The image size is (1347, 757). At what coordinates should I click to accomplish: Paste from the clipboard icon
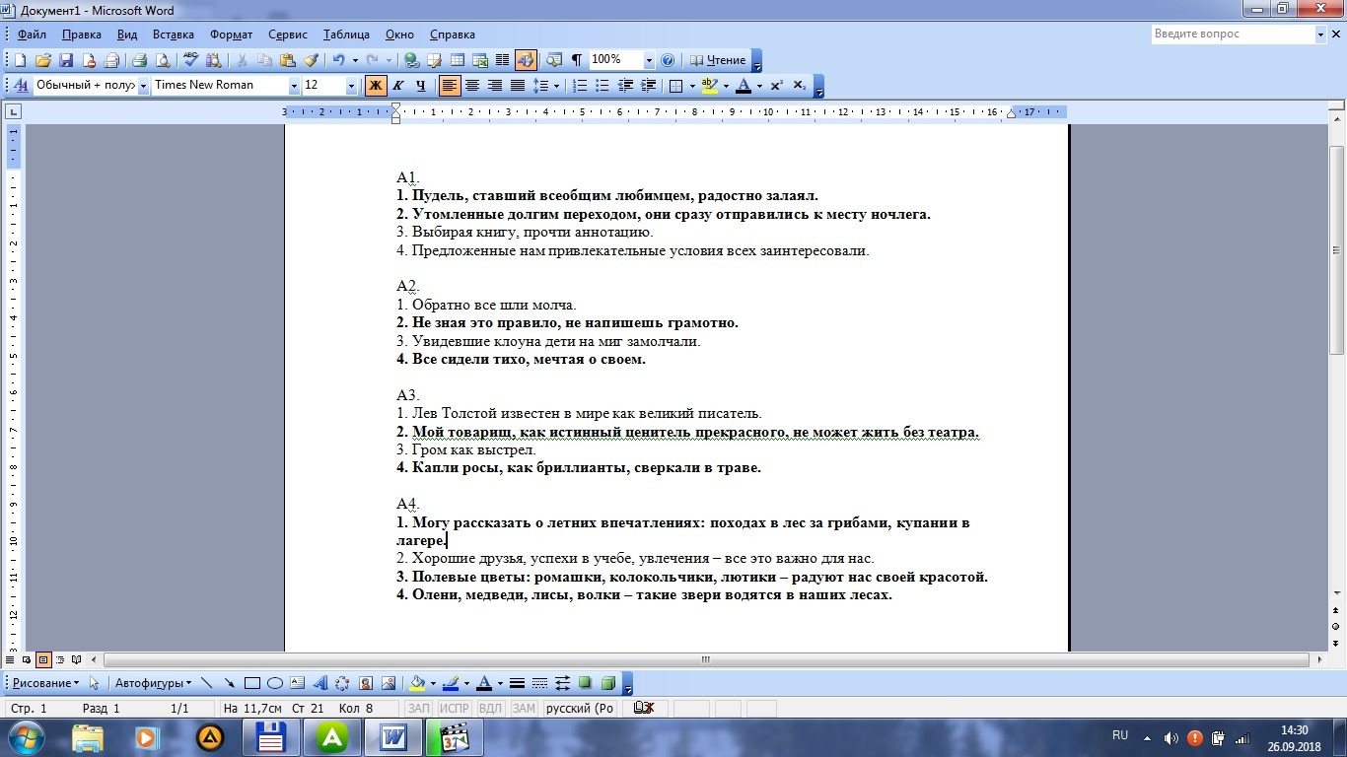[287, 60]
